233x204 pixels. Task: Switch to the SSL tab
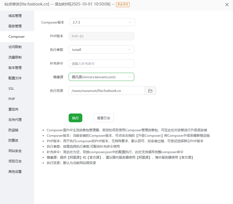11,89
